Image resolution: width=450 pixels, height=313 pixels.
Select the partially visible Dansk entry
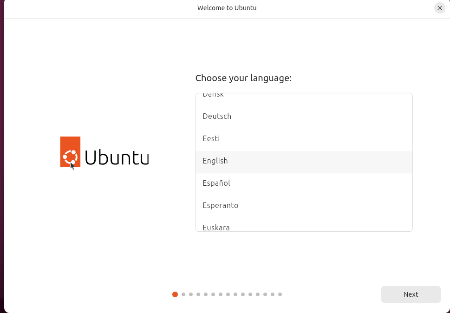click(213, 95)
